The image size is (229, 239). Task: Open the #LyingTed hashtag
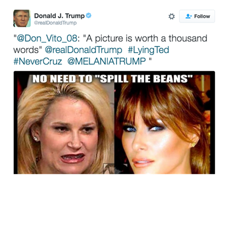tap(148, 50)
